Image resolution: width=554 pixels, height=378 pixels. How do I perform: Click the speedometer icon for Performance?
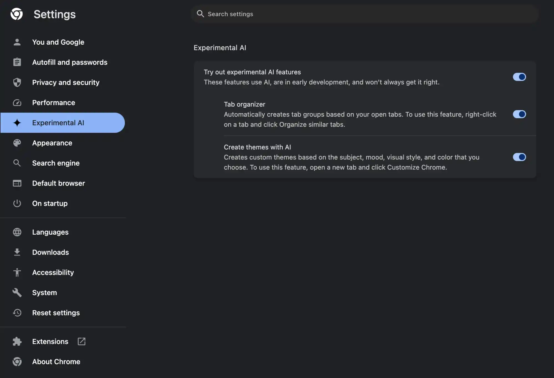17,103
